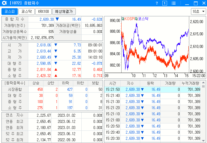Click the 14:03:10 low price time

[95, 57]
